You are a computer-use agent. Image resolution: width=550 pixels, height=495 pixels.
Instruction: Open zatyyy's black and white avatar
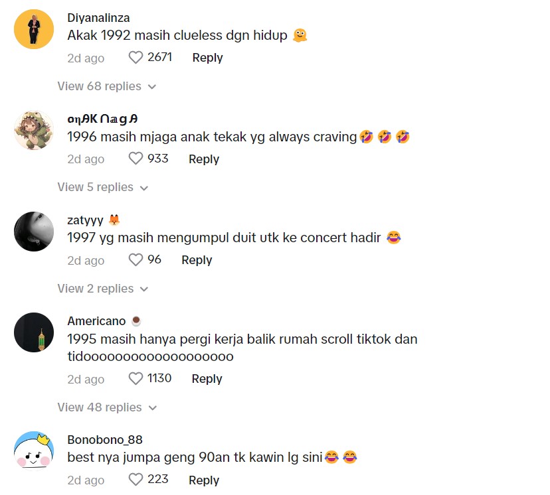34,232
